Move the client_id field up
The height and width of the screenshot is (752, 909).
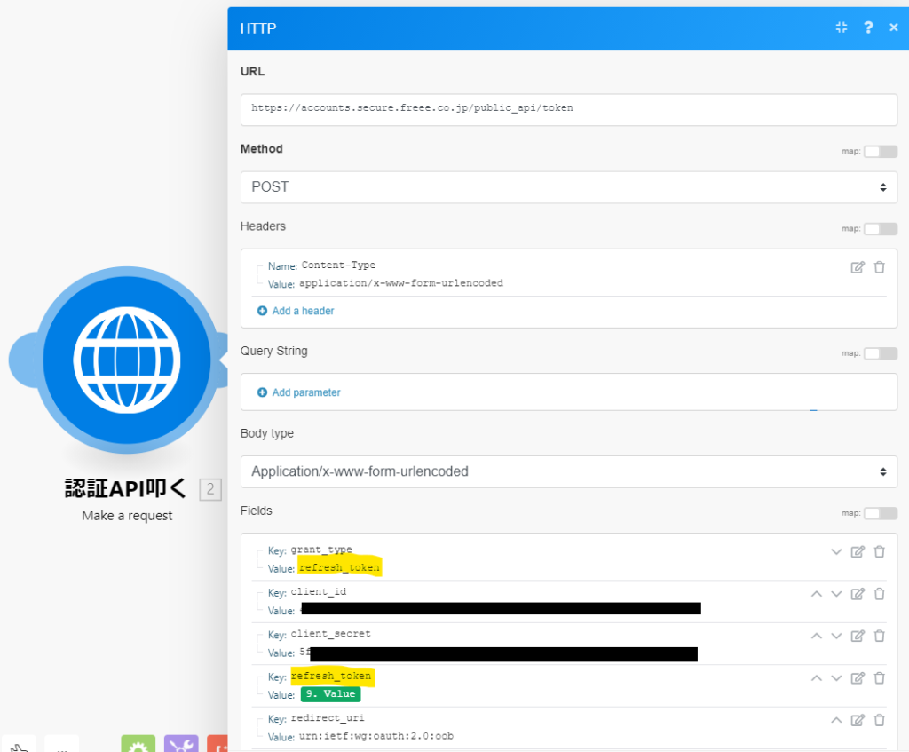(x=816, y=593)
